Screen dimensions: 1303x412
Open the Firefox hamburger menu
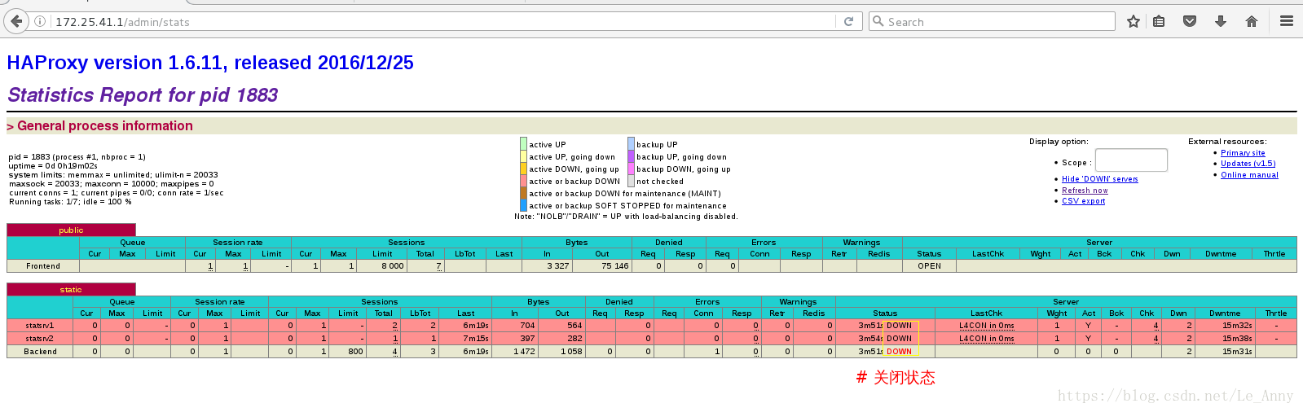(1287, 21)
